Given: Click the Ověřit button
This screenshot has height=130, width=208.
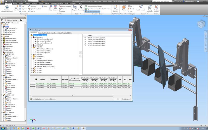Looking at the screenshot, I should (x=50, y=99).
